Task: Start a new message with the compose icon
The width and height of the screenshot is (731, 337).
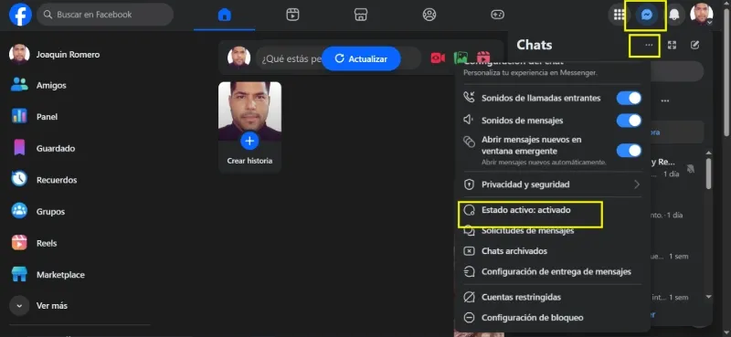Action: (694, 46)
